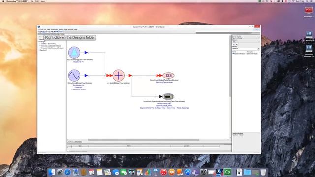This screenshot has height=177, width=315.
Task: Click the red double-arrow input of Add block
Action: coord(109,75)
